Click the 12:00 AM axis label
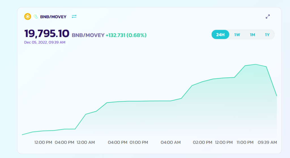Image resolution: width=290 pixels, height=158 pixels. tap(86, 142)
